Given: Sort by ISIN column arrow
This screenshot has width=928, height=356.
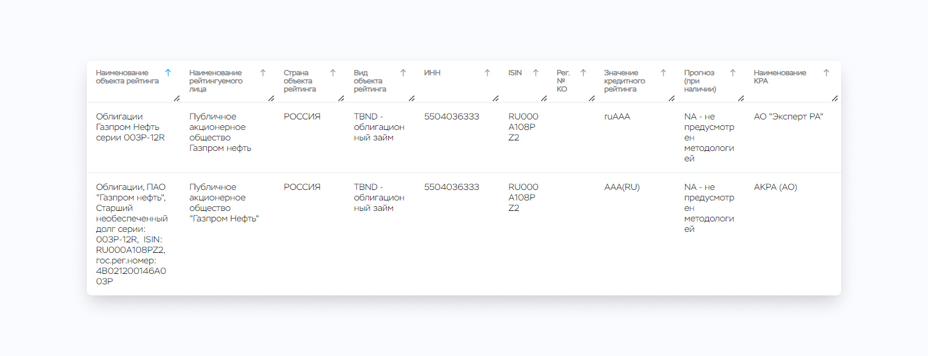Looking at the screenshot, I should [536, 73].
